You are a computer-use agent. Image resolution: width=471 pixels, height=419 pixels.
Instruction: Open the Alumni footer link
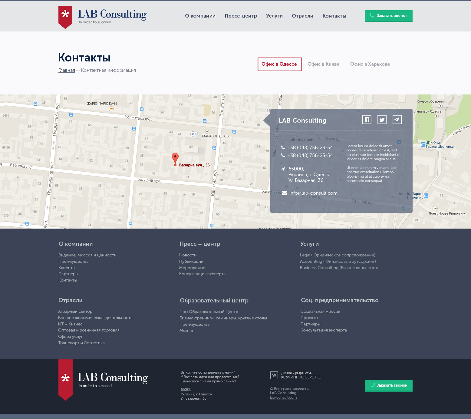(x=186, y=331)
